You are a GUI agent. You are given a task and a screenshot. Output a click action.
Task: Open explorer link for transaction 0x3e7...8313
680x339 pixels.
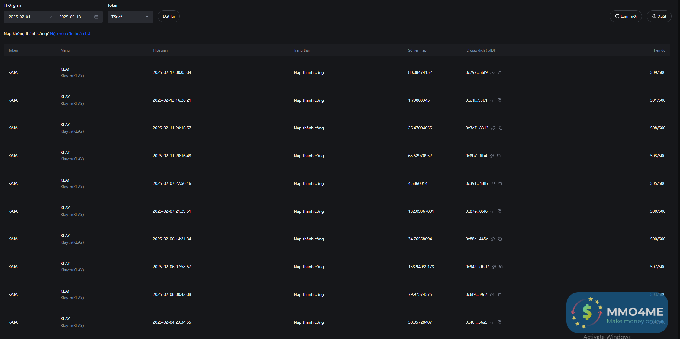click(x=493, y=128)
